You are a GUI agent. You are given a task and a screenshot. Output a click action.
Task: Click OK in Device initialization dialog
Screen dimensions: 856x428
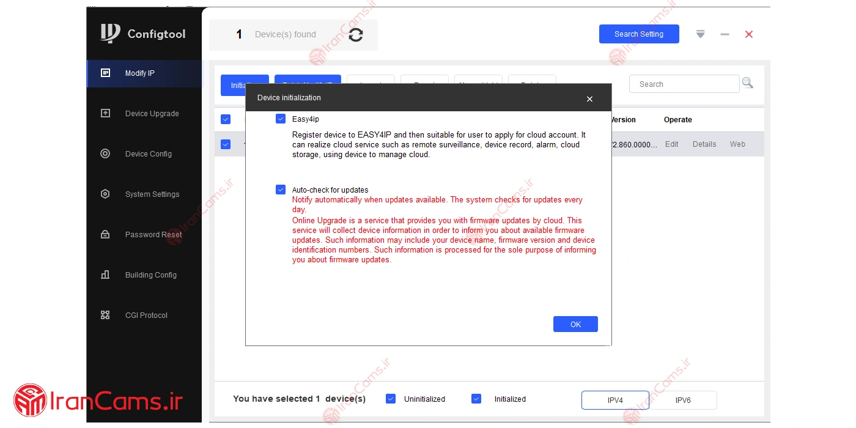575,324
